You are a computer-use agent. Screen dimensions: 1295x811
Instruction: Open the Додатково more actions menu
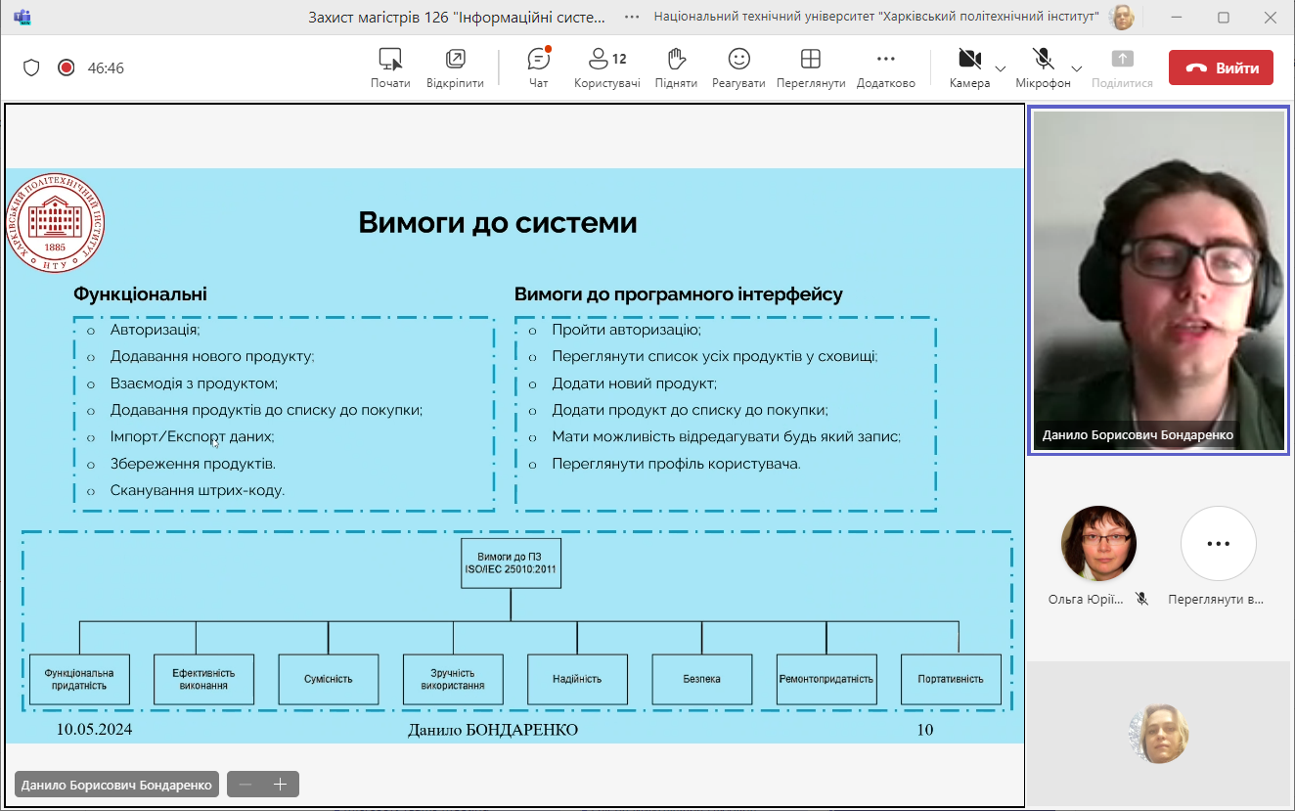click(x=885, y=67)
